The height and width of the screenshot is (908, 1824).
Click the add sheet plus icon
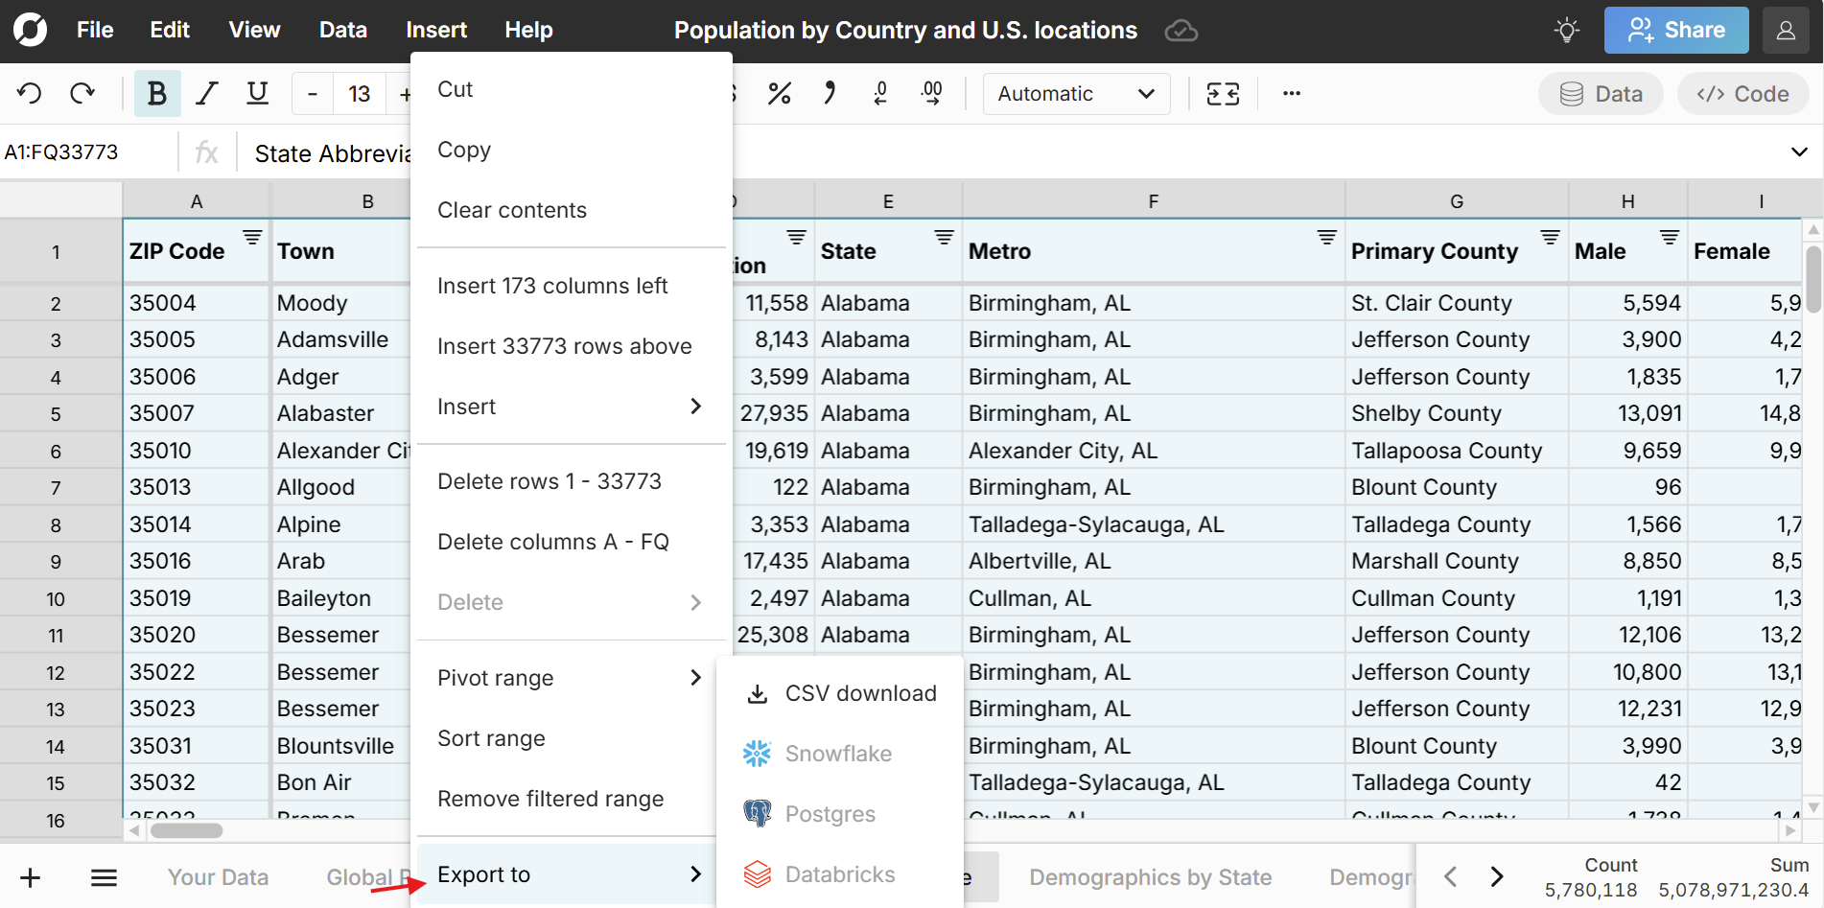(x=31, y=877)
